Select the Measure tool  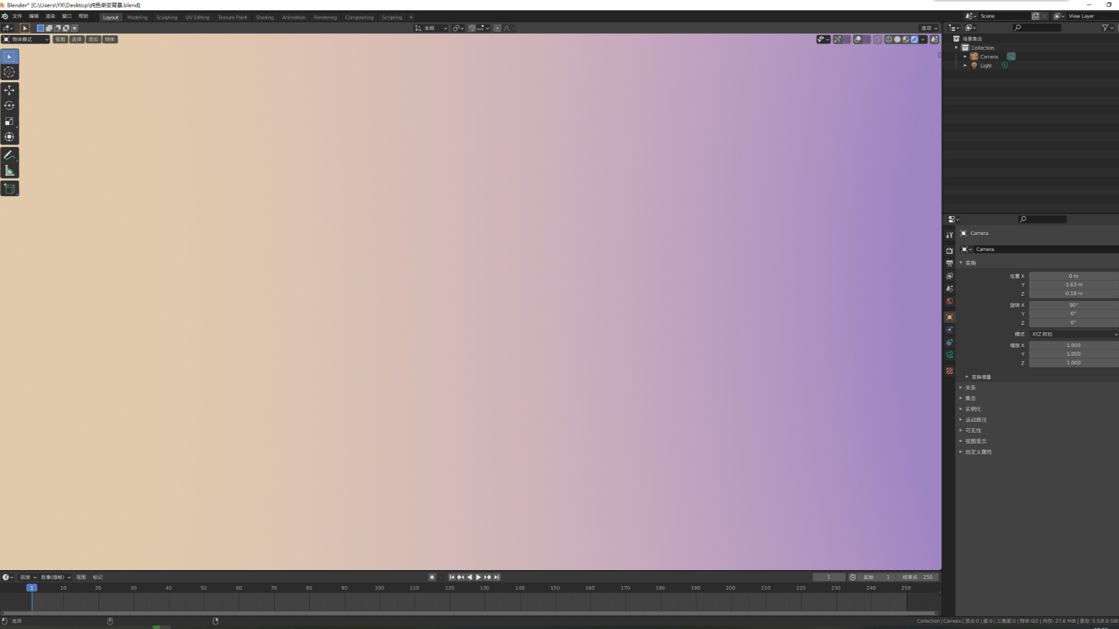tap(9, 170)
